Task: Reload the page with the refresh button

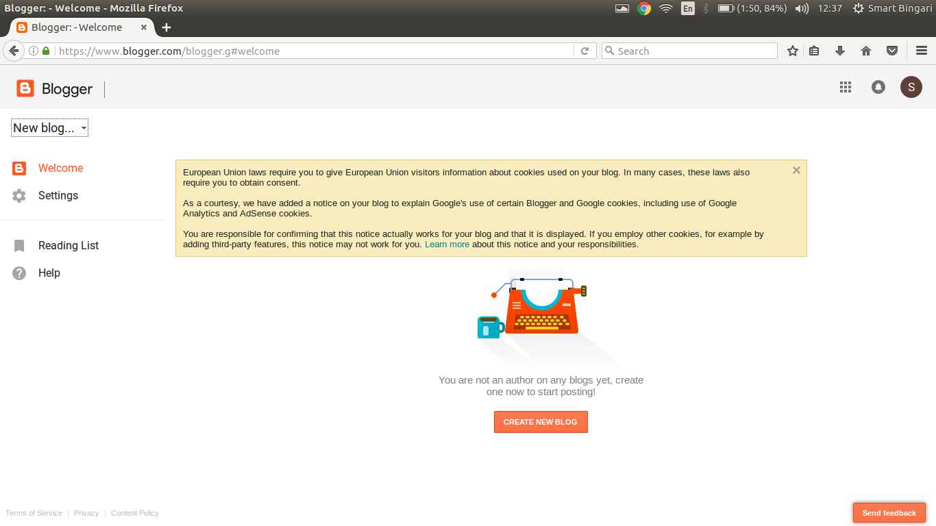Action: tap(584, 51)
